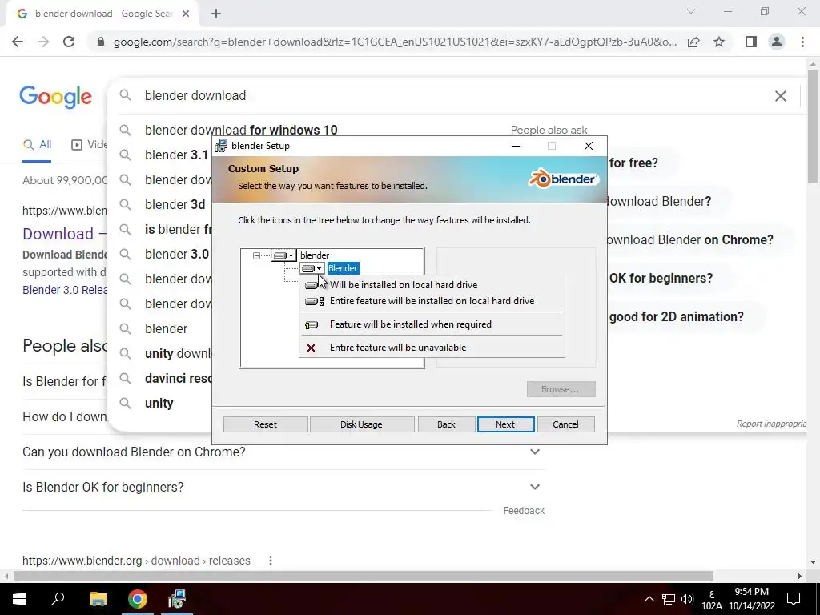820x615 pixels.
Task: Open File Explorer from the taskbar
Action: [98, 599]
